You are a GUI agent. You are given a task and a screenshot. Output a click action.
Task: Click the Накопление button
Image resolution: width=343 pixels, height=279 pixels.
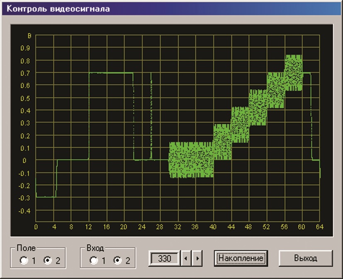coord(241,258)
